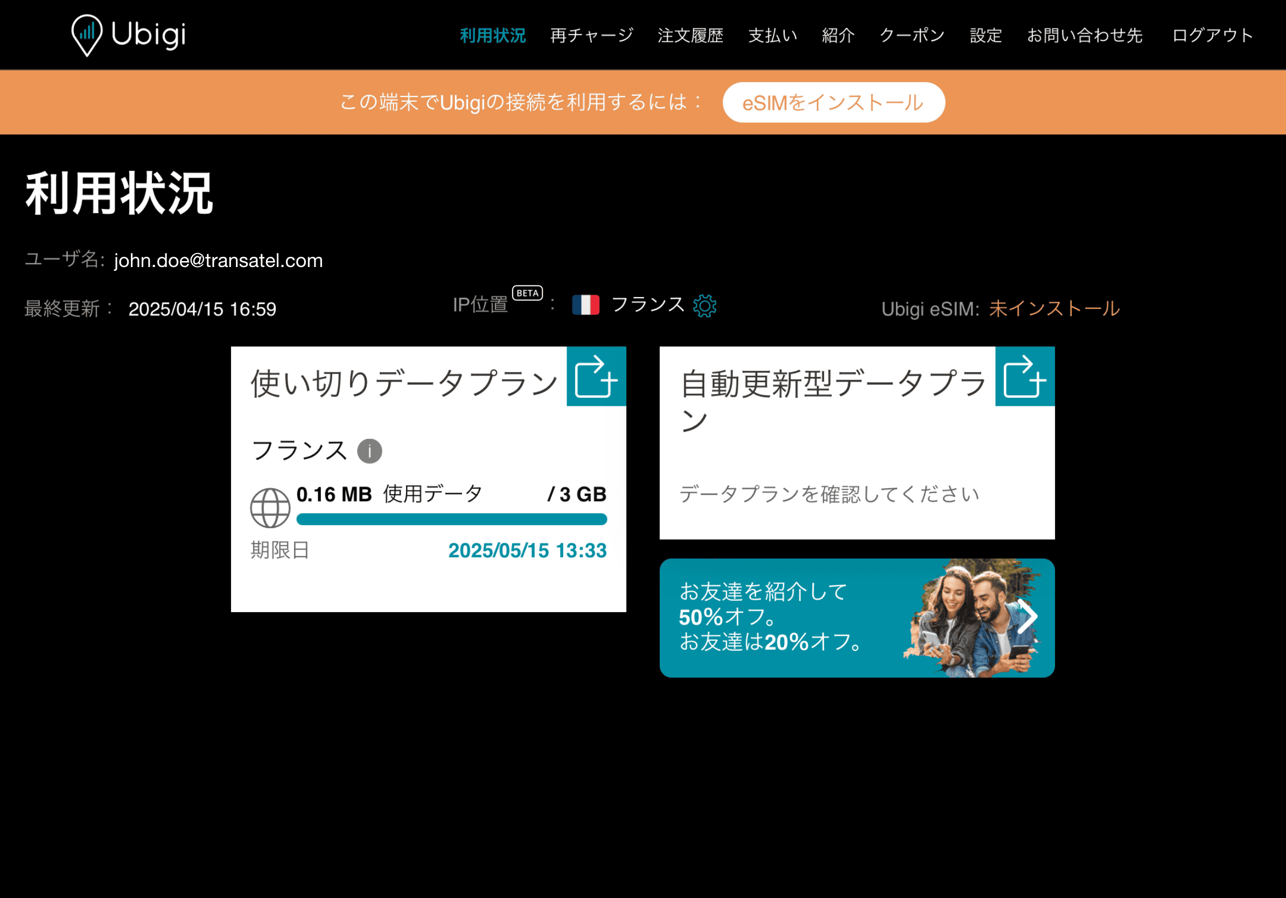Click the data usage progress bar
Image resolution: width=1286 pixels, height=898 pixels.
click(x=451, y=520)
